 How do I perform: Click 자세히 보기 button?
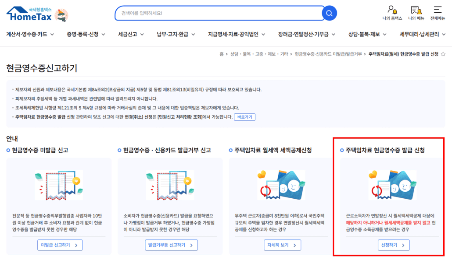point(282,245)
